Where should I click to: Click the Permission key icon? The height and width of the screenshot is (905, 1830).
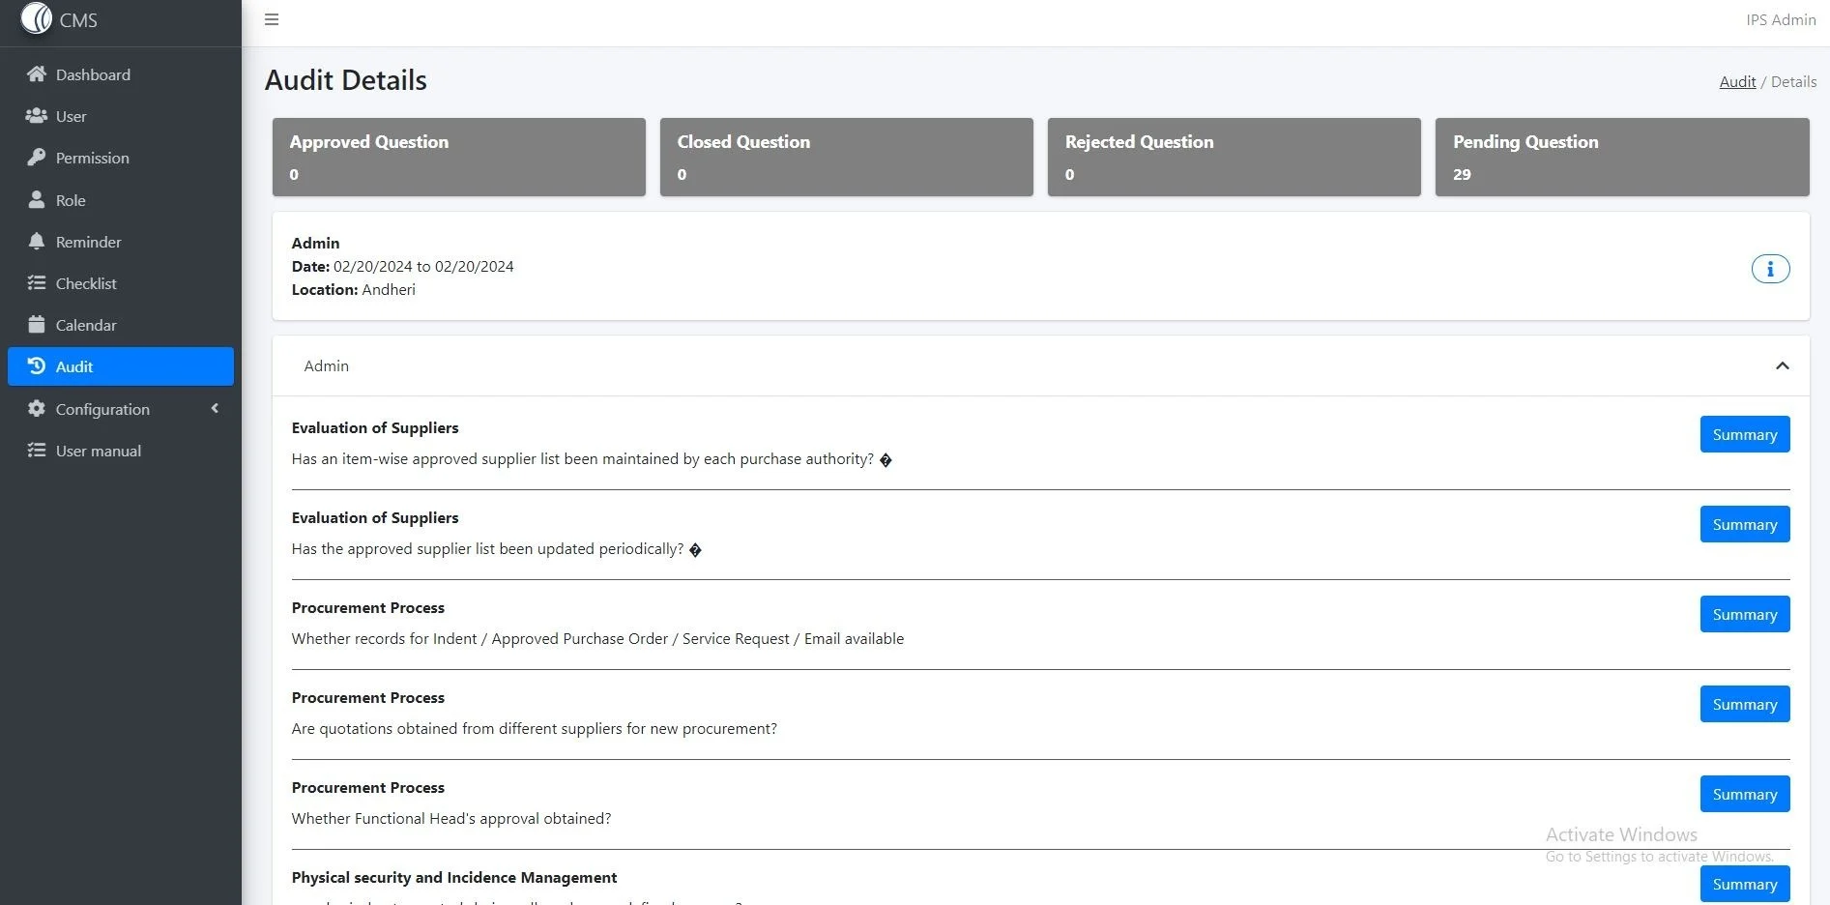37,158
